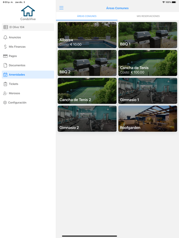Open the hamburger menu icon

61,8
